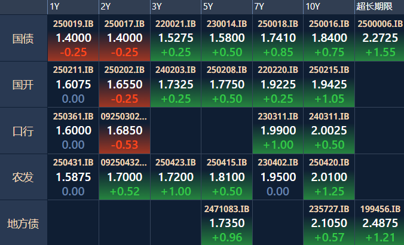Open the 2500006.IB ultra-long bond cell
The image size is (404, 245).
(379, 38)
